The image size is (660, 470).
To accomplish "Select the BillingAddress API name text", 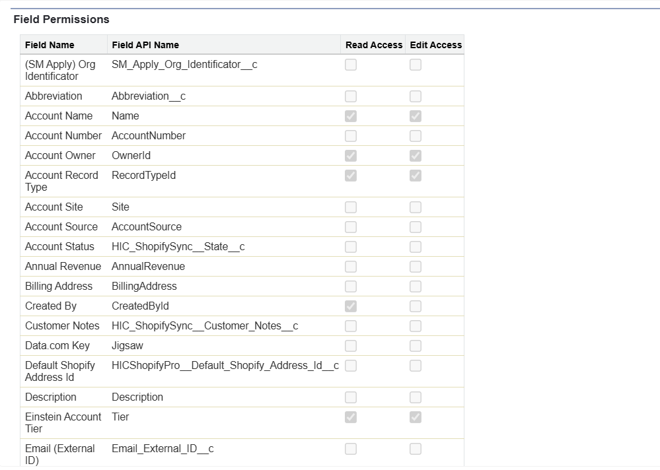I will [144, 286].
